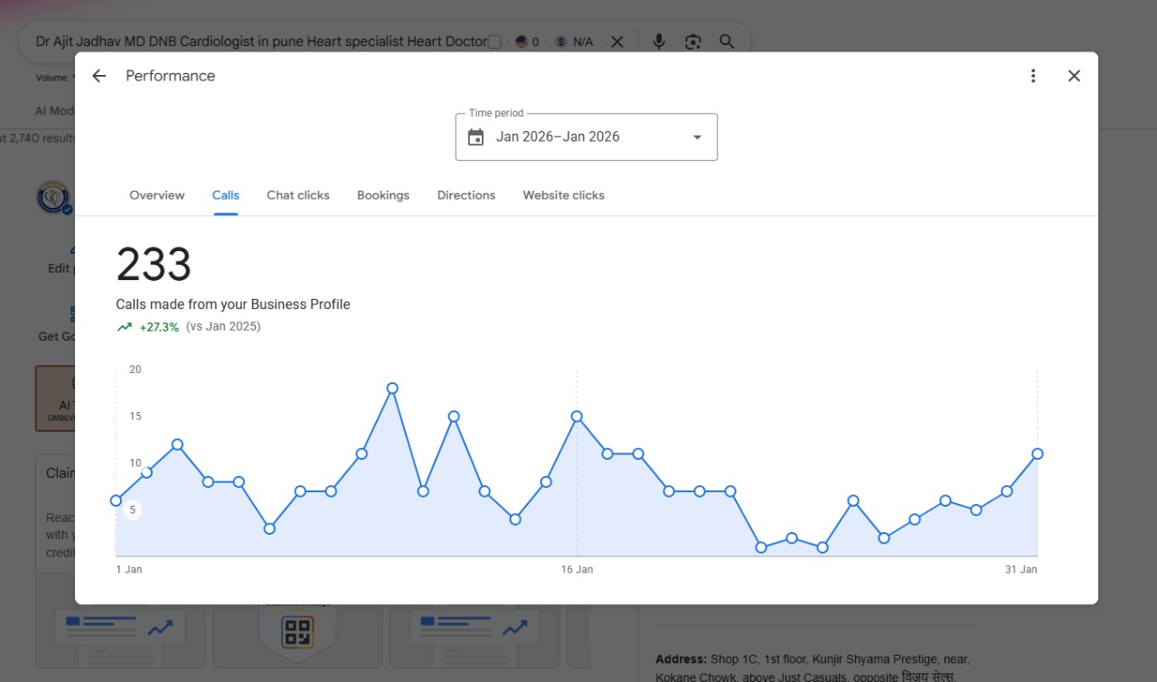
Task: Open the Jan 2026–Jan 2026 period selector
Action: point(587,137)
